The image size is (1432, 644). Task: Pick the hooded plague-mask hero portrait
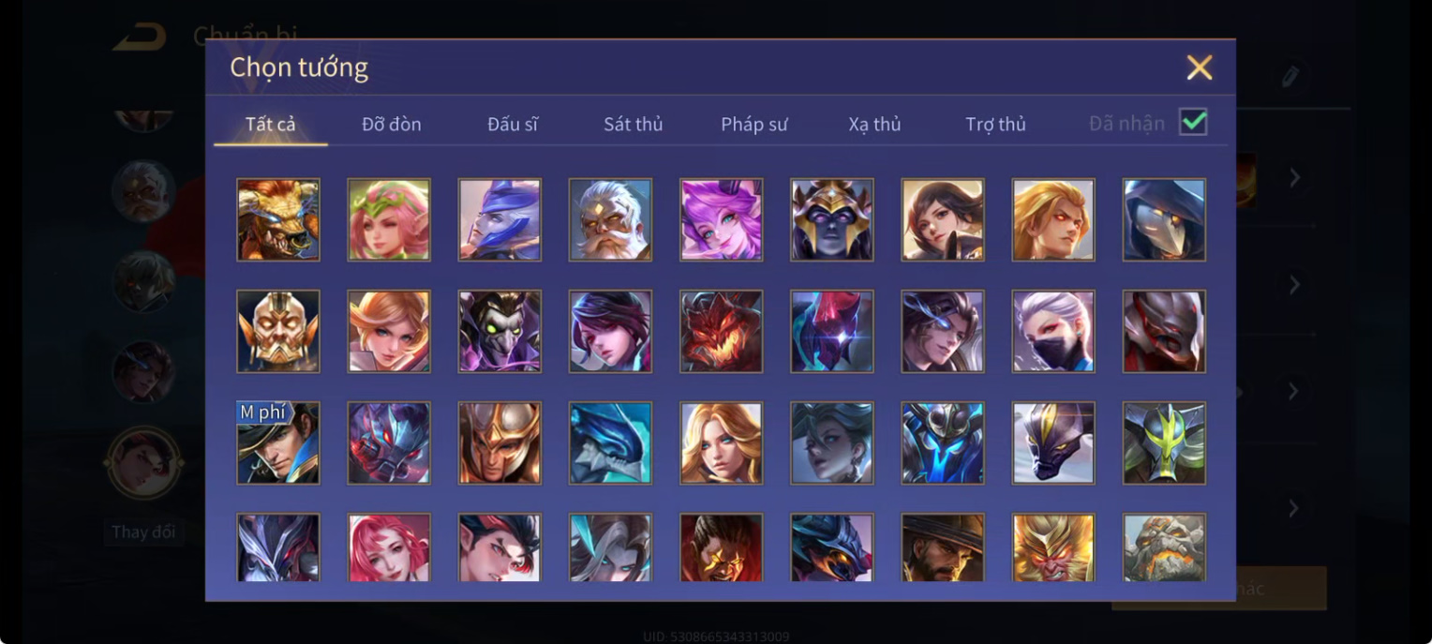pyautogui.click(x=1164, y=219)
